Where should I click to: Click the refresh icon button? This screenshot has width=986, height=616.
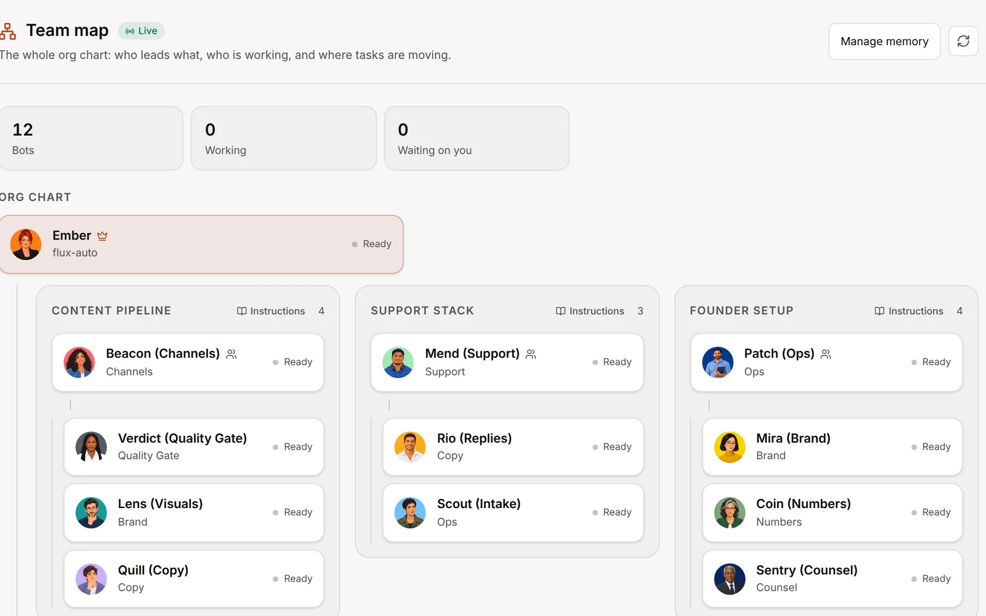click(963, 41)
